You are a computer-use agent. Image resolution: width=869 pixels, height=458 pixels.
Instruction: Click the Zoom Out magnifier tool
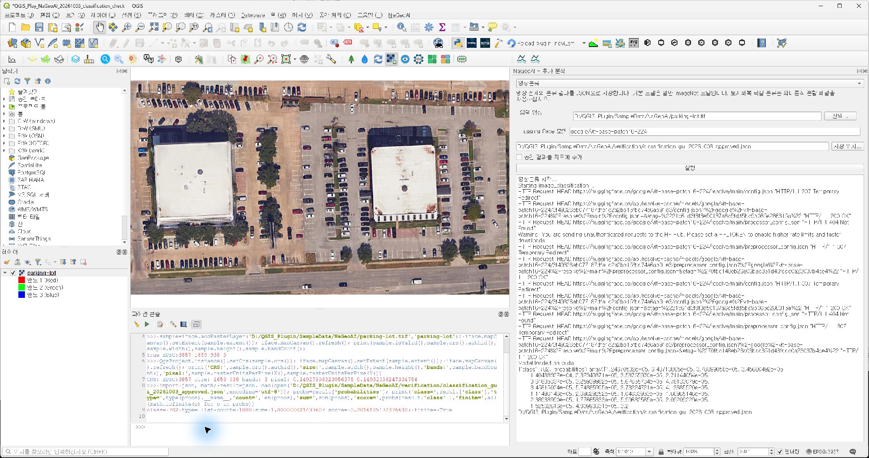click(x=140, y=27)
